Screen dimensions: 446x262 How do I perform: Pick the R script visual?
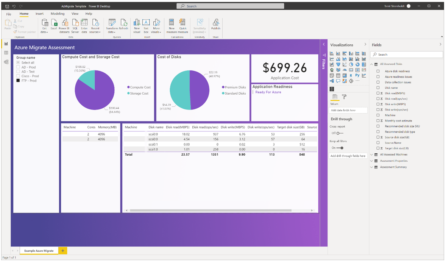click(x=351, y=75)
